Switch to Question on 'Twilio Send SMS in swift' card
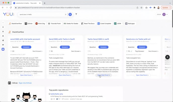This screenshot has width=173, height=102. 93,47
